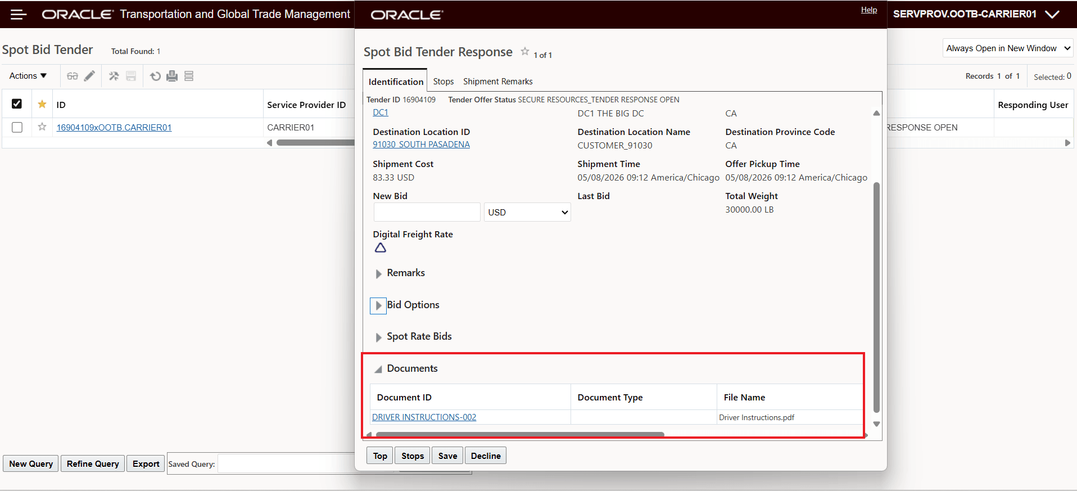
Task: Click dialog scrollbar down arrow
Action: (876, 424)
